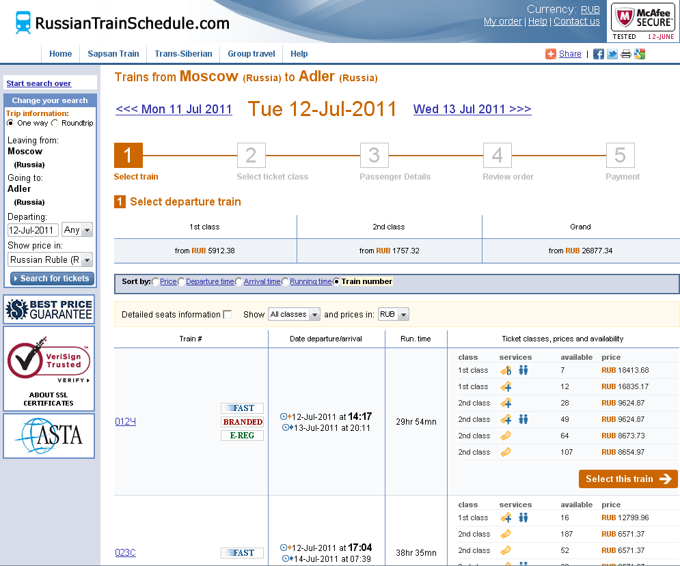Click the Twitter bird icon
The height and width of the screenshot is (566, 680).
612,55
